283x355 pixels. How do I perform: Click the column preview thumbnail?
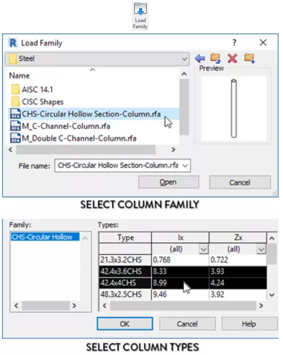click(234, 109)
